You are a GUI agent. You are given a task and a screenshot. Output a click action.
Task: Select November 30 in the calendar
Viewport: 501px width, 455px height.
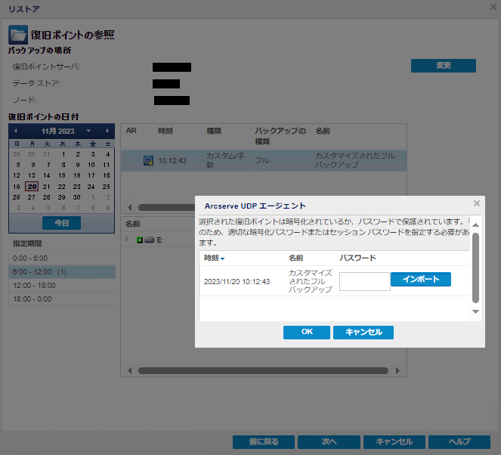(76, 197)
